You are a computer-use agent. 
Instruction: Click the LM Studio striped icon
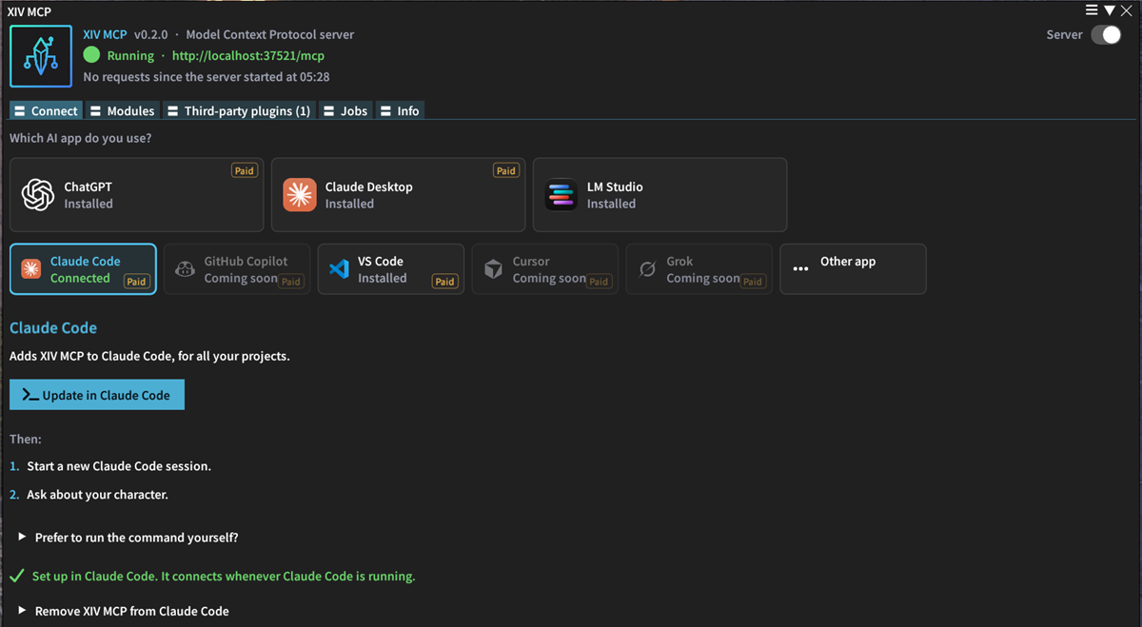[561, 195]
